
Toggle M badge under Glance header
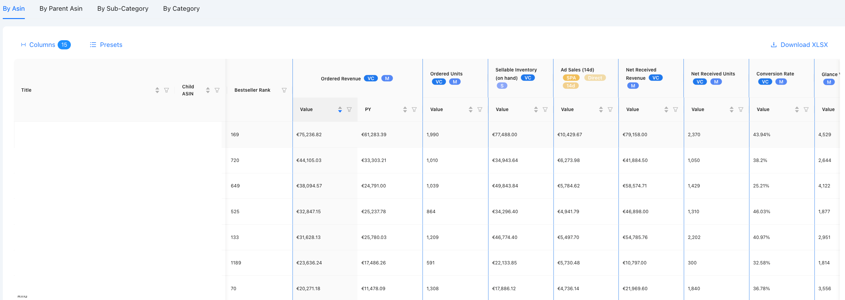point(829,82)
